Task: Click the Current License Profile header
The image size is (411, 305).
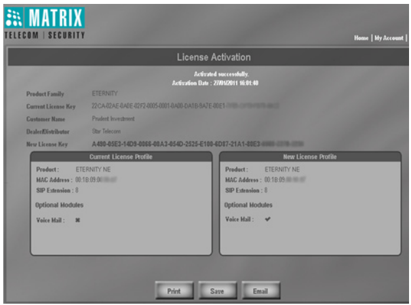Action: 121,157
